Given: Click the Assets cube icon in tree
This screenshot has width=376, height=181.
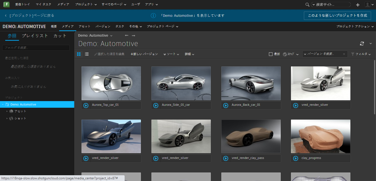Looking at the screenshot, I should click(x=11, y=111).
